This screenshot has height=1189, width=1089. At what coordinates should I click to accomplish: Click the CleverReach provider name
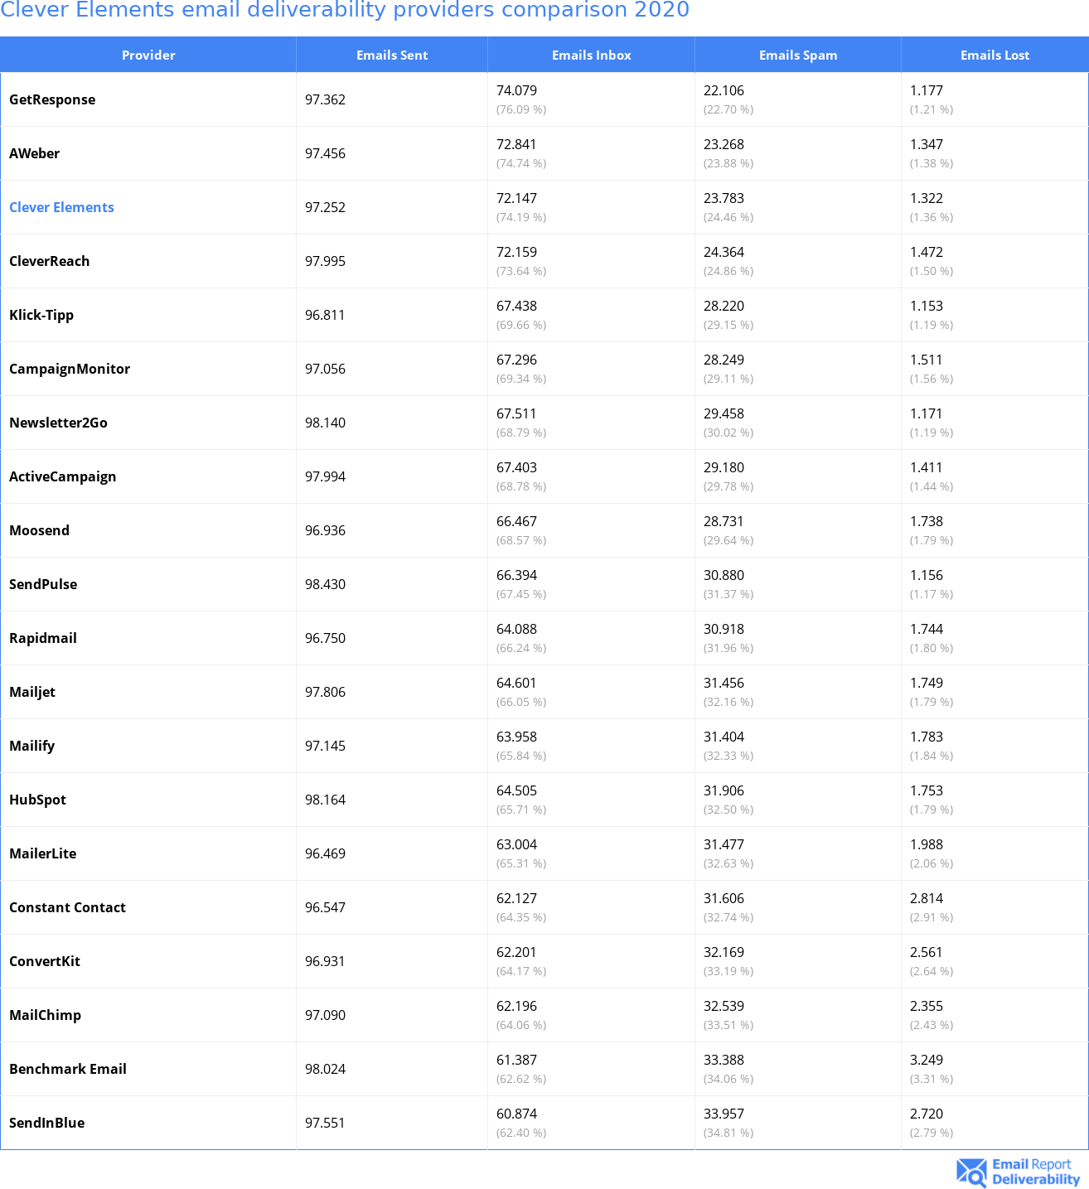point(49,261)
